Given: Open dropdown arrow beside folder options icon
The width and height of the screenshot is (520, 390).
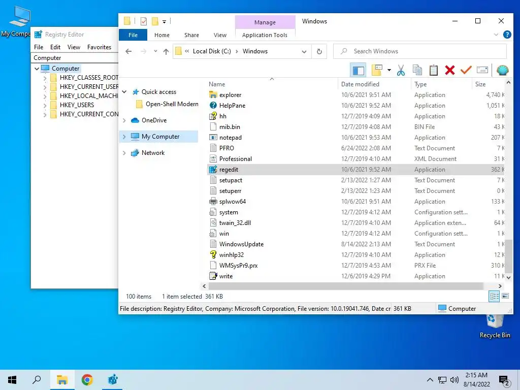Looking at the screenshot, I should coord(389,70).
